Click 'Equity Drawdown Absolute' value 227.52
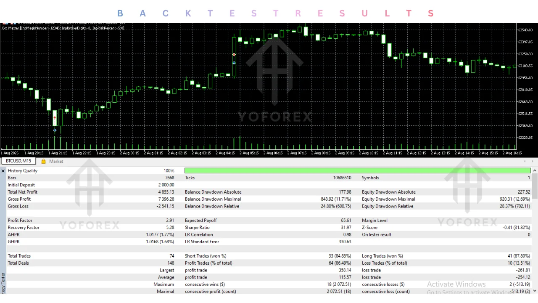 point(524,192)
